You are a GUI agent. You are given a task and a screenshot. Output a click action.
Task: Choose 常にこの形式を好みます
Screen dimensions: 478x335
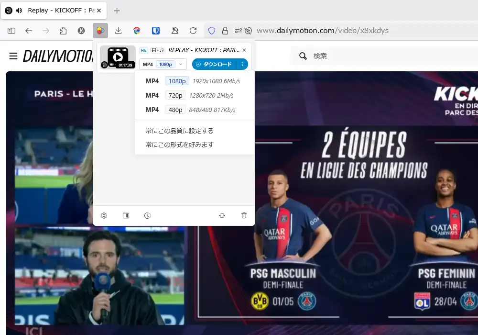tap(180, 145)
